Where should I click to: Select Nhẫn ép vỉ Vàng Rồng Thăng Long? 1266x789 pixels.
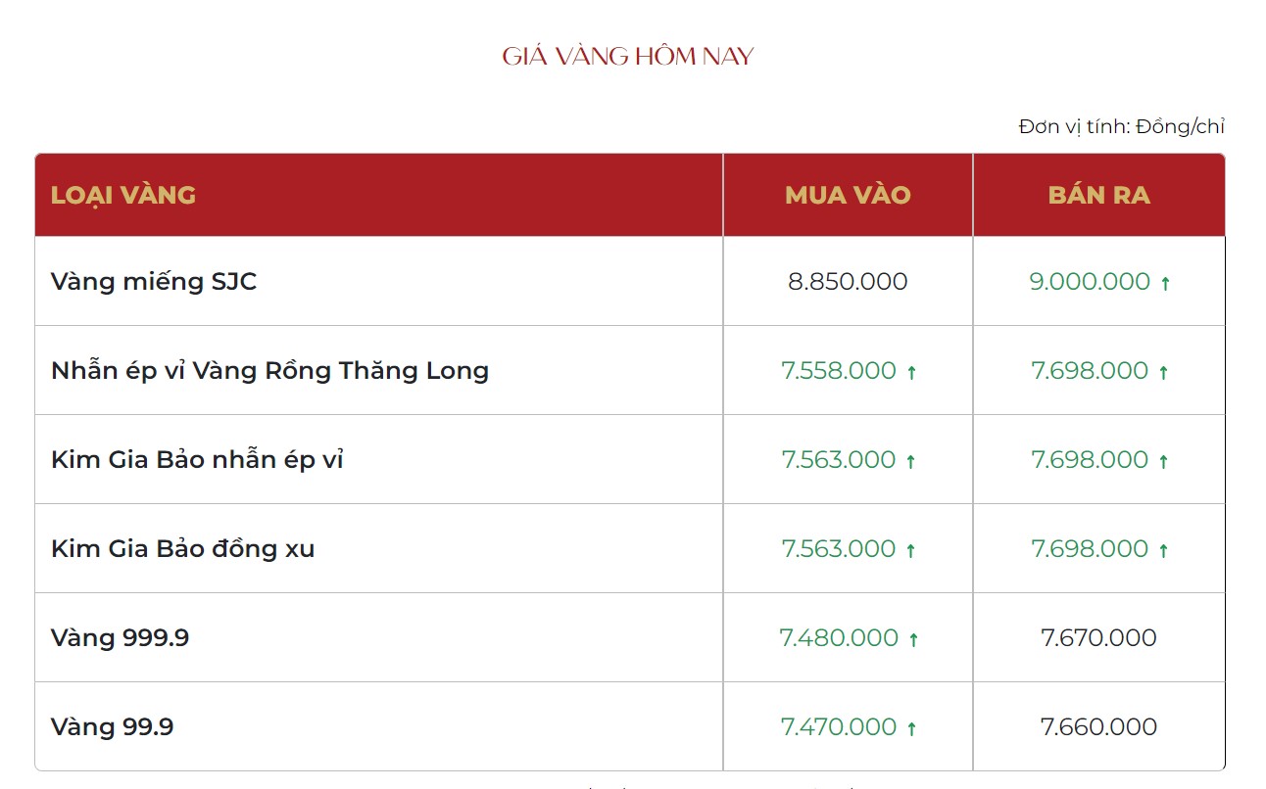(269, 371)
